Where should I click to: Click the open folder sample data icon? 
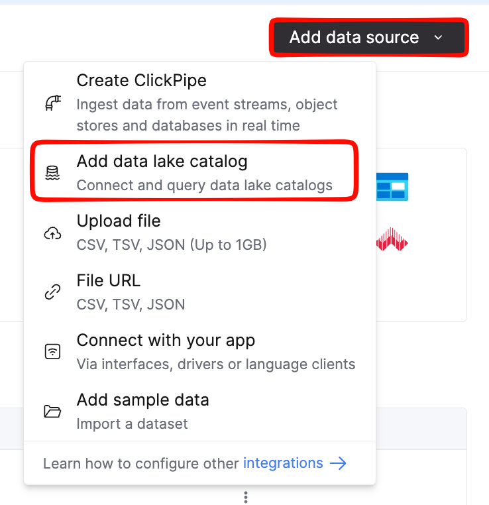(x=52, y=412)
